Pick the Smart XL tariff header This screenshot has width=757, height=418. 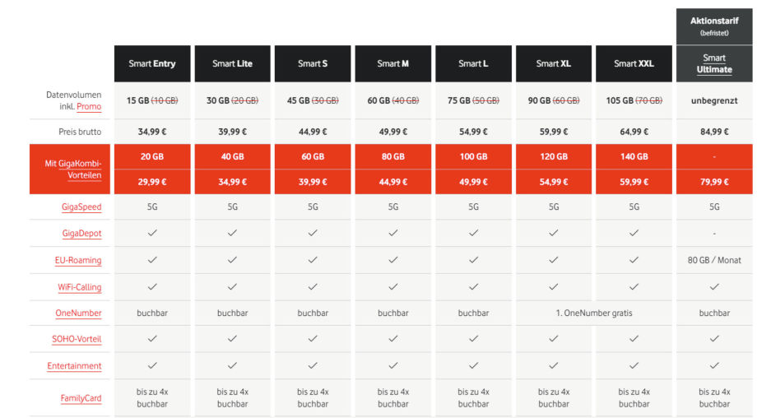(554, 63)
